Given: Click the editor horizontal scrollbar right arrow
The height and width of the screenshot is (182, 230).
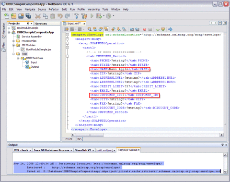Looking at the screenshot, I should tap(221, 135).
